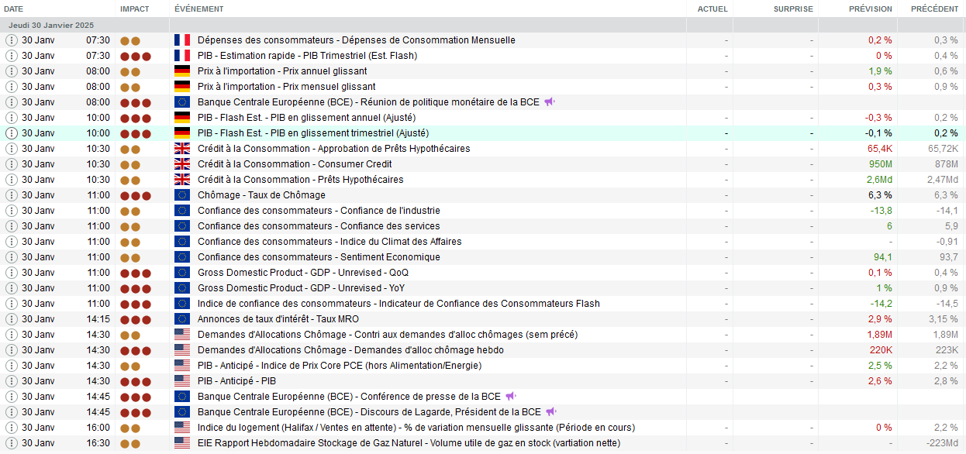Open info icon for Indice de Prix Core PCE
Screen dimensions: 966x454
pyautogui.click(x=11, y=366)
